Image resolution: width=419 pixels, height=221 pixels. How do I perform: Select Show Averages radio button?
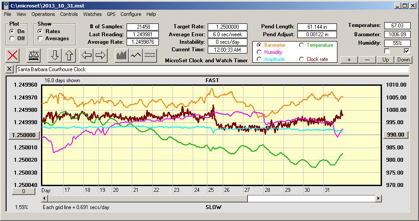point(40,38)
